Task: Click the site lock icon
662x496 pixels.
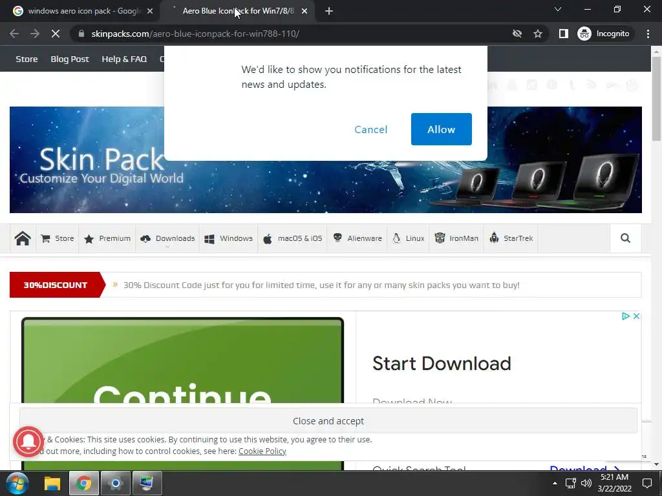Action: tap(81, 34)
